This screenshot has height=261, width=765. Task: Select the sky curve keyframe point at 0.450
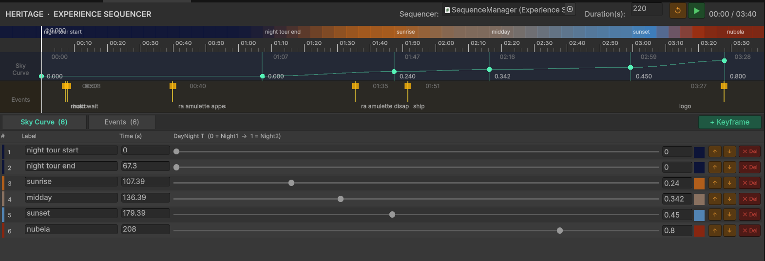[631, 67]
